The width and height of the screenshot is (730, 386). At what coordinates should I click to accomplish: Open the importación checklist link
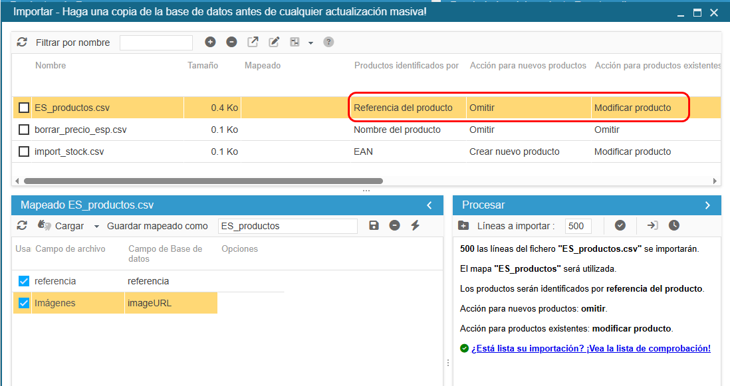pos(591,348)
